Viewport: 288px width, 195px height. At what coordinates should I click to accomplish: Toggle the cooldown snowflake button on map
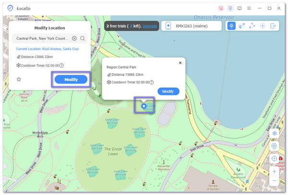click(275, 133)
